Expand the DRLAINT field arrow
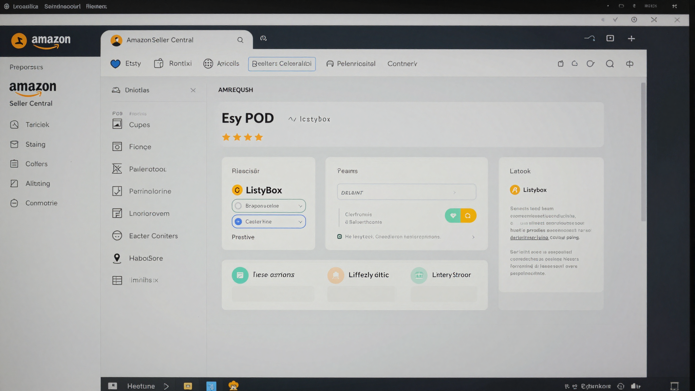Viewport: 695px width, 391px height. (454, 192)
